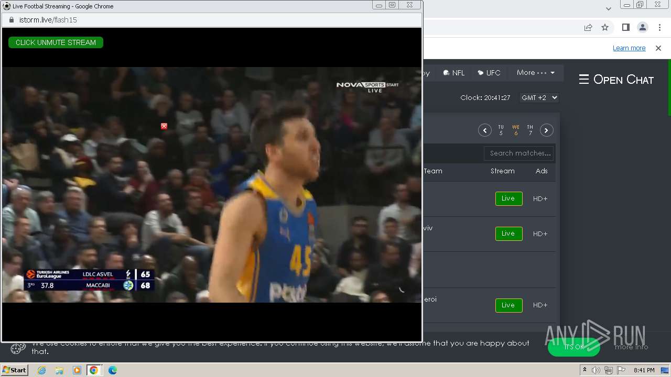Open the Learn more link

(629, 48)
